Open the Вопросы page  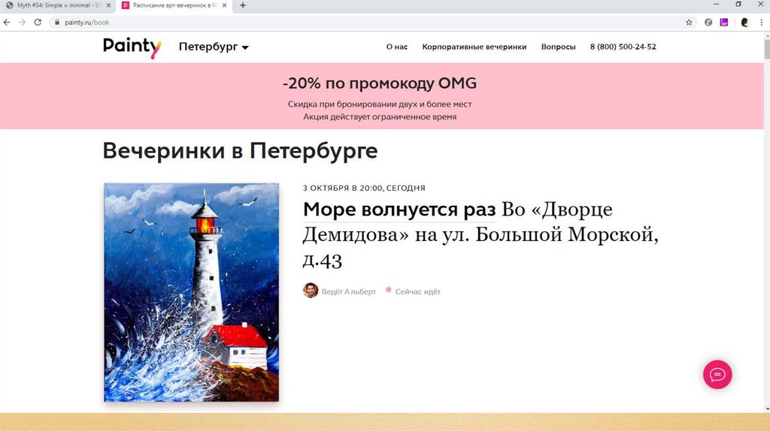click(559, 47)
